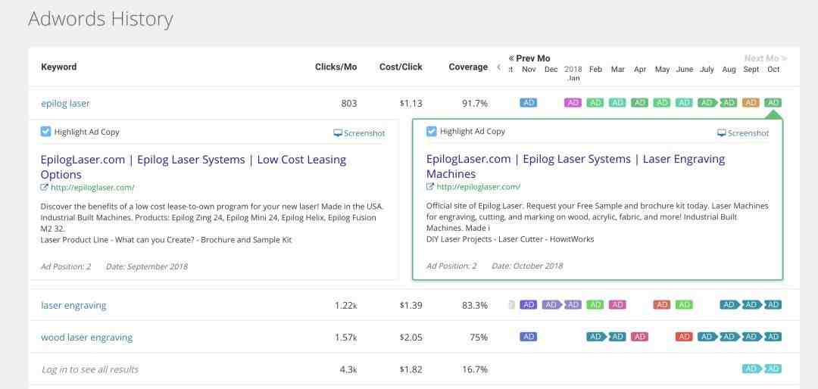Screen dimensions: 818x389
Task: Sort by Cost/Click column header
Action: [401, 67]
